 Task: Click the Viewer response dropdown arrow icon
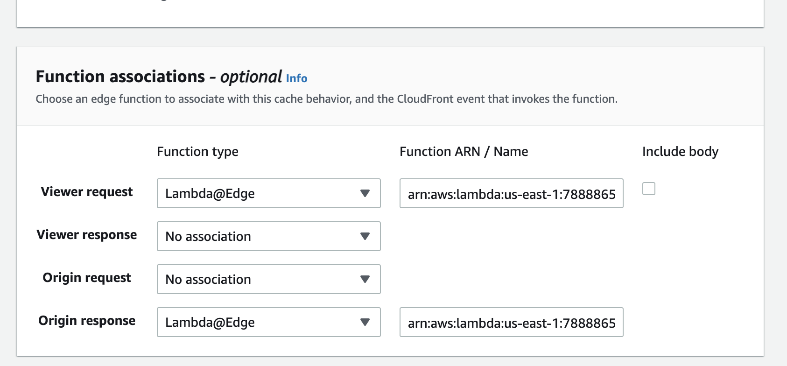[x=365, y=236]
